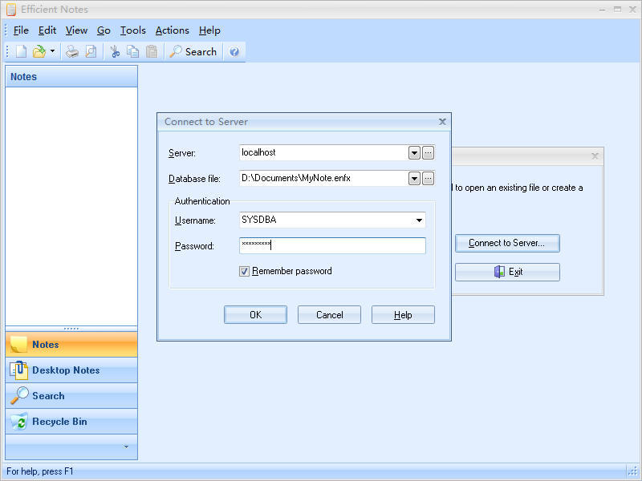The width and height of the screenshot is (642, 481).
Task: Click the navigation pane splitter handle dots
Action: (x=71, y=329)
